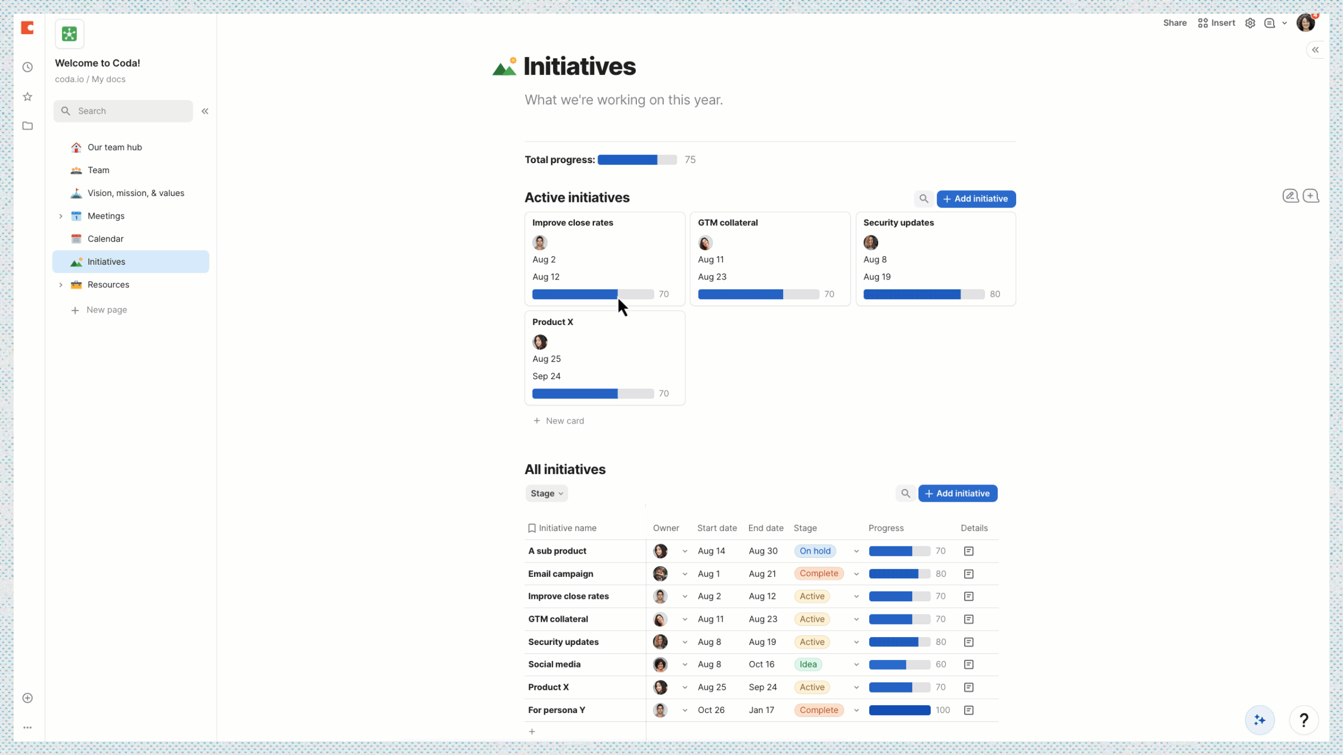Click Add initiative button in Active initiatives
The width and height of the screenshot is (1343, 755).
coord(976,198)
